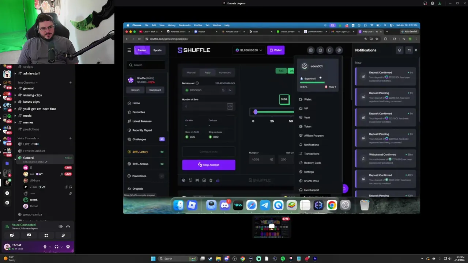This screenshot has width=468, height=263.
Task: Click the SHFL Convert button
Action: pyautogui.click(x=135, y=90)
